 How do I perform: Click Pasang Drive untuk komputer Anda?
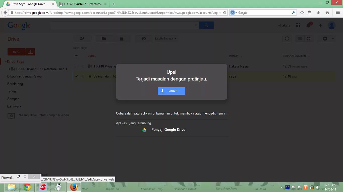coord(43,115)
